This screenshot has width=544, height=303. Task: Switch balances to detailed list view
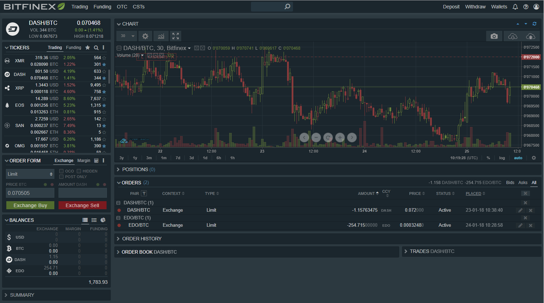coord(85,220)
